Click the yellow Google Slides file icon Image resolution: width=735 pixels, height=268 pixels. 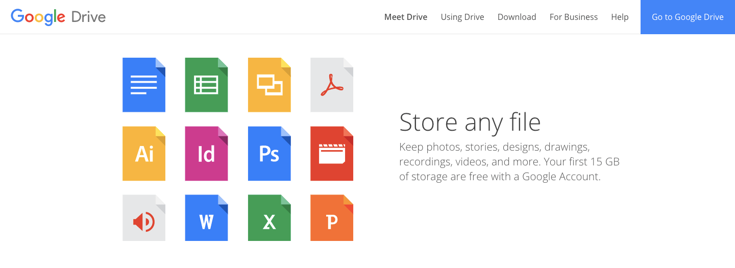[x=269, y=85]
